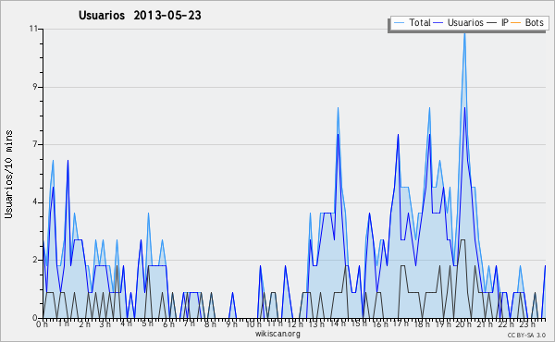Viewport: 555px width, 342px height.
Task: Click the '9 h' x-axis label
Action: [x=231, y=324]
